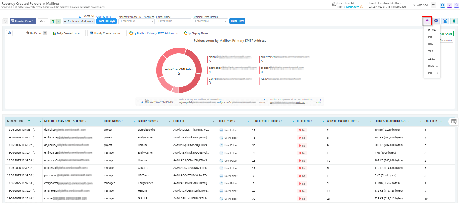Click the alarm clock schedule icon
The width and height of the screenshot is (460, 203).
tap(445, 21)
